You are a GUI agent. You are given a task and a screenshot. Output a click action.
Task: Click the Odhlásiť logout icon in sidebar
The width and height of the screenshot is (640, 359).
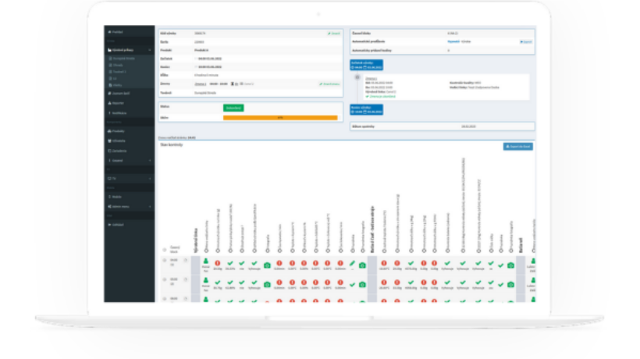[110, 224]
